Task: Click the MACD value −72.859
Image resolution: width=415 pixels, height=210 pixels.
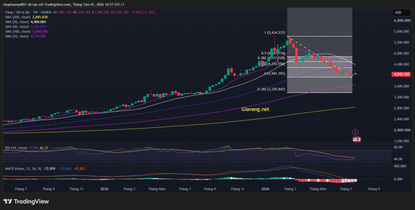Action: click(x=49, y=169)
